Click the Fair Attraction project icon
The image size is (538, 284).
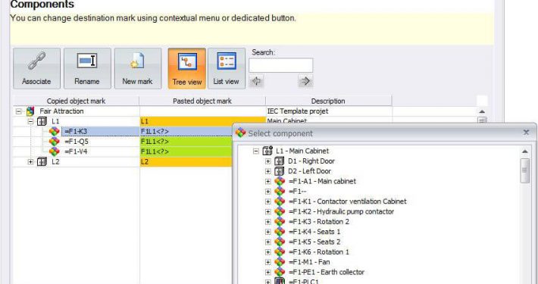30,111
